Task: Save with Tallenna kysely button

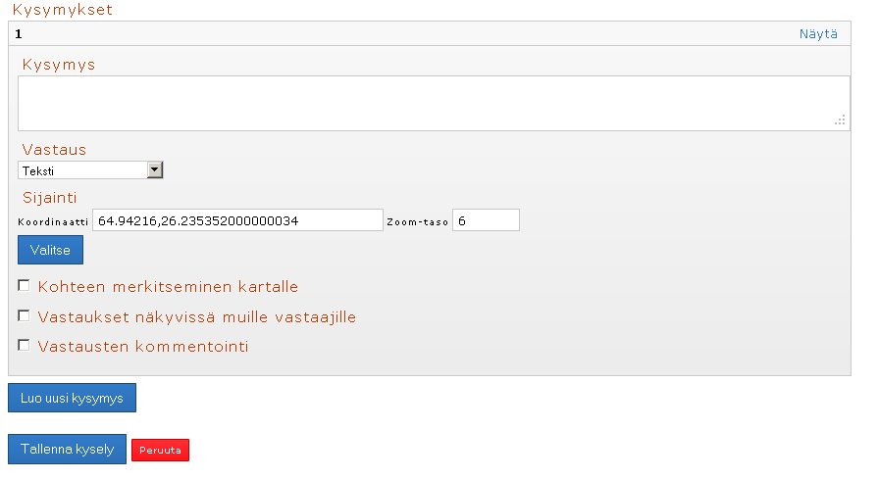Action: coord(67,449)
